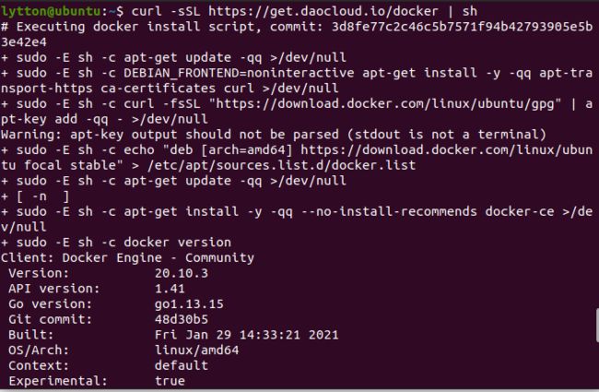Click the Docker version value 20.10.3
Screen dimensions: 599x392
tap(182, 273)
